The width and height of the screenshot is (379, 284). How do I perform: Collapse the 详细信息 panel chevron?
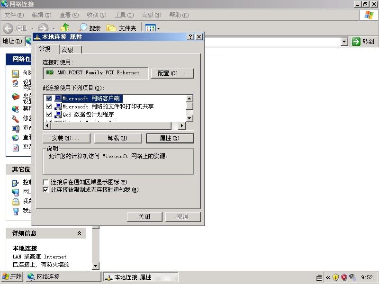coord(79,233)
